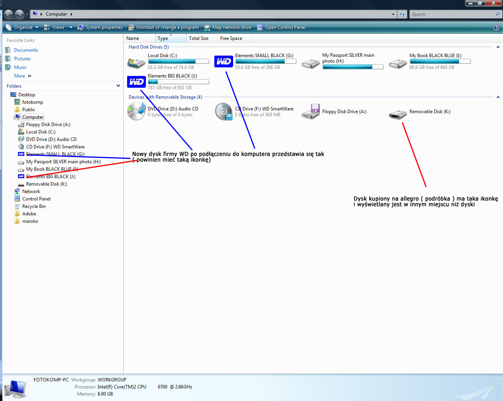
Task: Open the Organize dropdown menu
Action: 23,27
